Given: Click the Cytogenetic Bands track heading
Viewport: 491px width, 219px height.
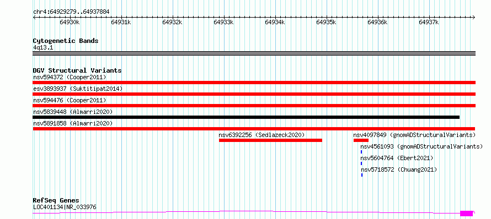Looking at the screenshot, I should pos(66,41).
